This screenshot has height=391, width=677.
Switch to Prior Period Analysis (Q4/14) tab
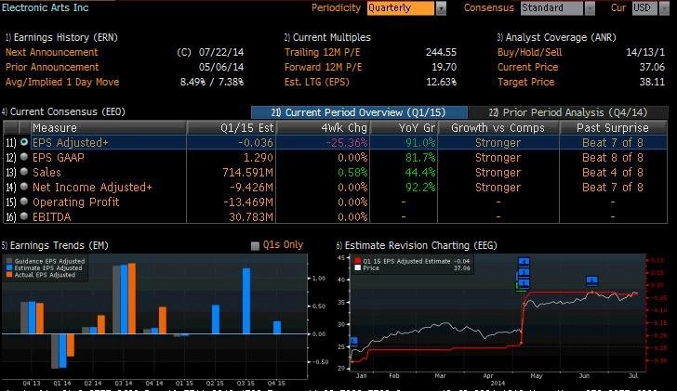[x=568, y=112]
